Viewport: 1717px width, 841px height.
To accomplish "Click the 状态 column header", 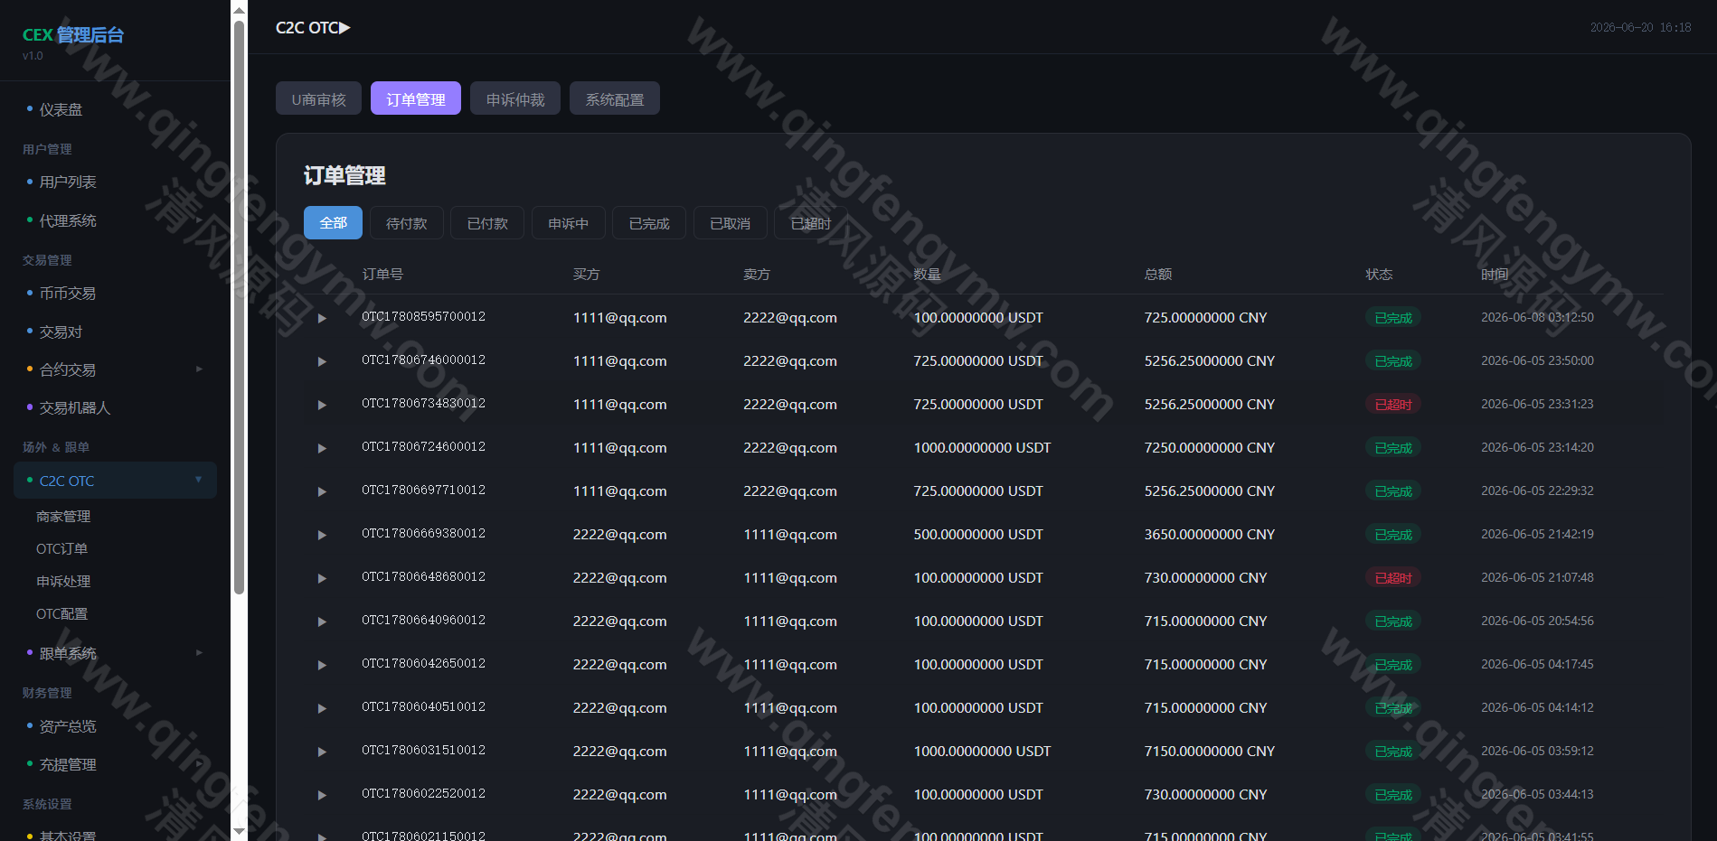I will pyautogui.click(x=1379, y=274).
